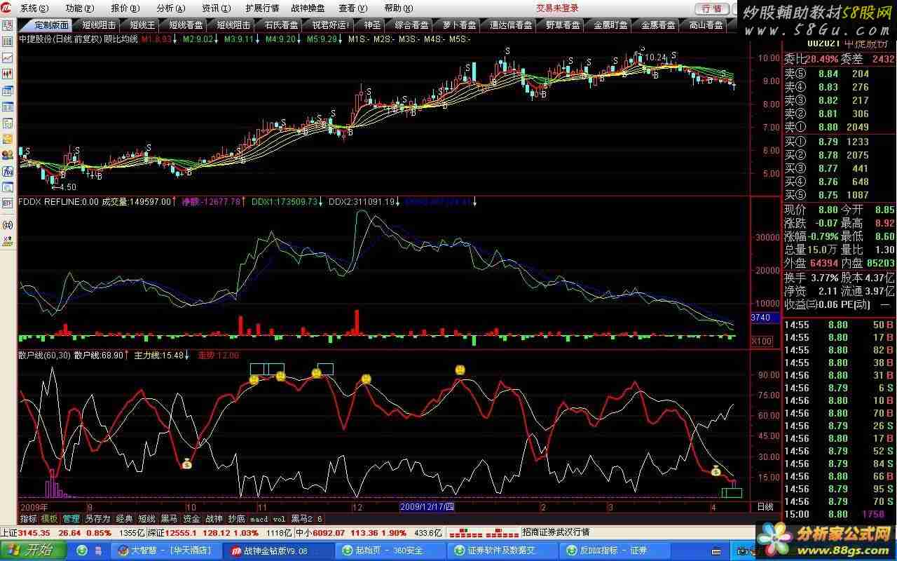Open 战神操盘 menu
The width and height of the screenshot is (897, 561).
pyautogui.click(x=308, y=8)
